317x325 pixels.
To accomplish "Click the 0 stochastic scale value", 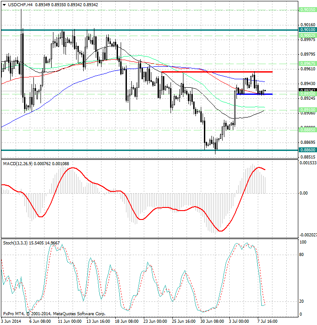I will 301,314.
